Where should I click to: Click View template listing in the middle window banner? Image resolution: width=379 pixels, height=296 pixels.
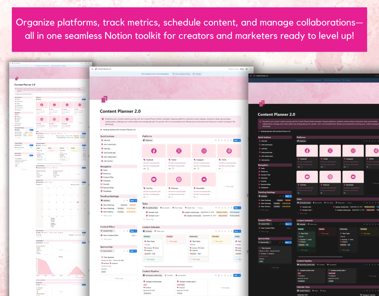[x=181, y=74]
